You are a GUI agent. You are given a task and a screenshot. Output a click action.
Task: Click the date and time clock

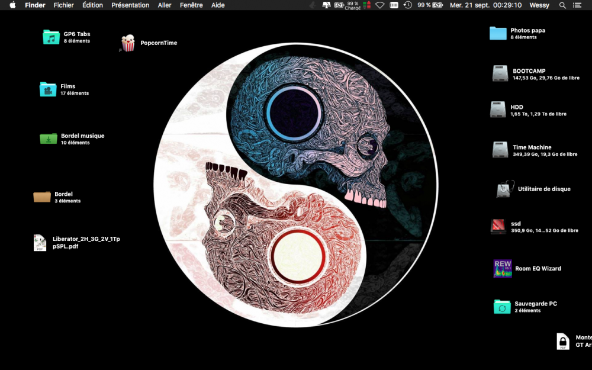click(x=486, y=5)
